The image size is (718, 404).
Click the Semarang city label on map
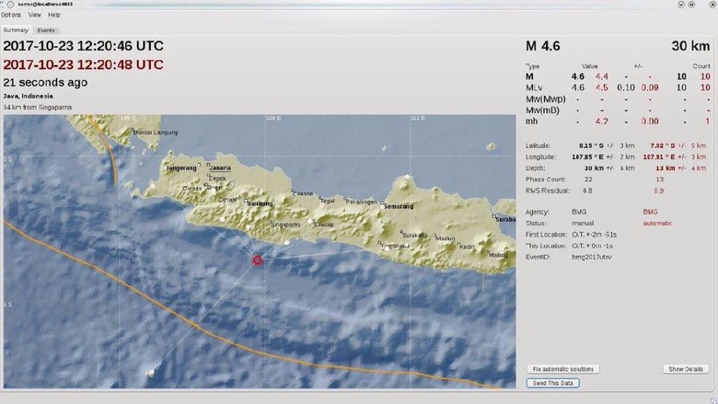click(399, 206)
